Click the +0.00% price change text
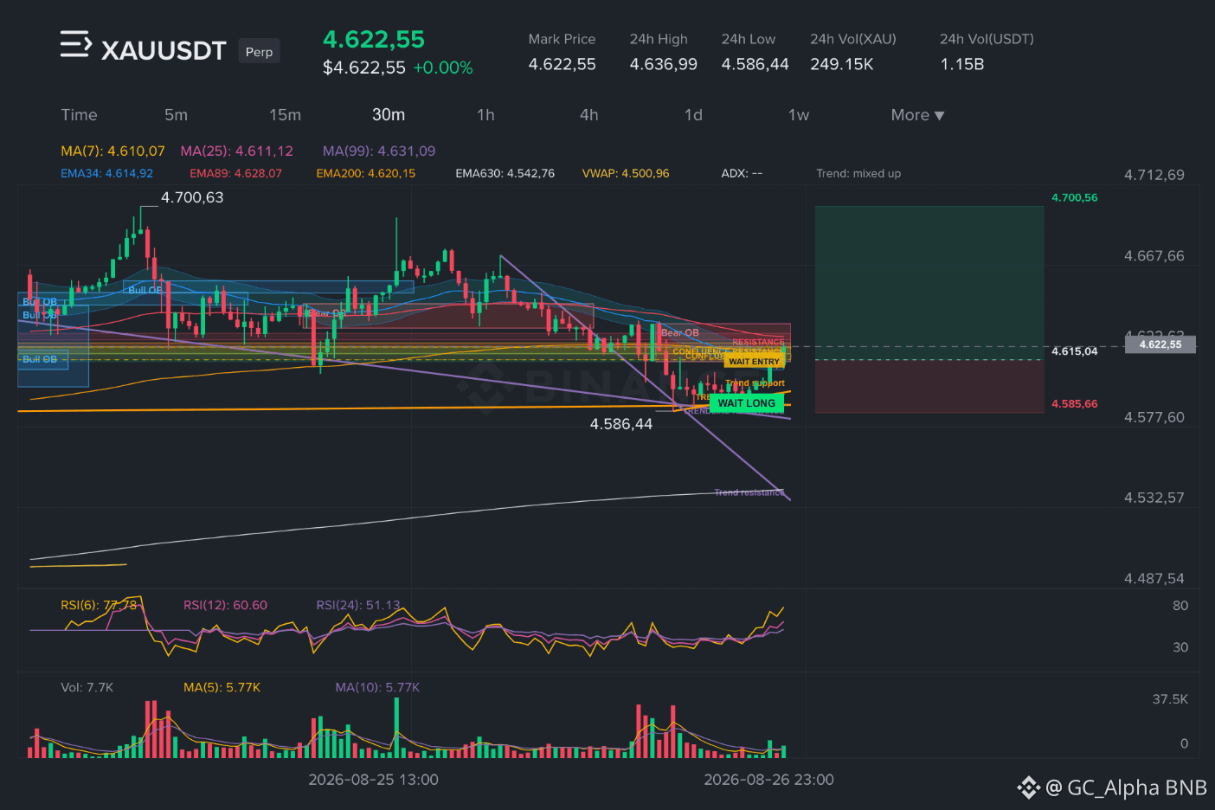The image size is (1215, 810). pyautogui.click(x=443, y=67)
